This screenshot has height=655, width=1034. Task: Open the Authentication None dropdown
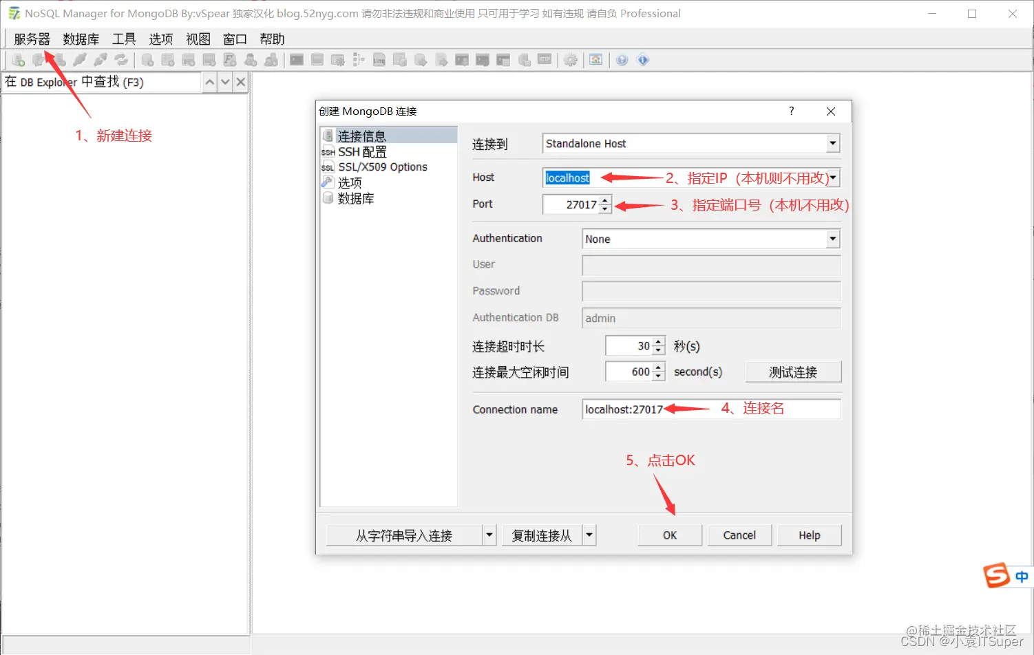tap(833, 239)
